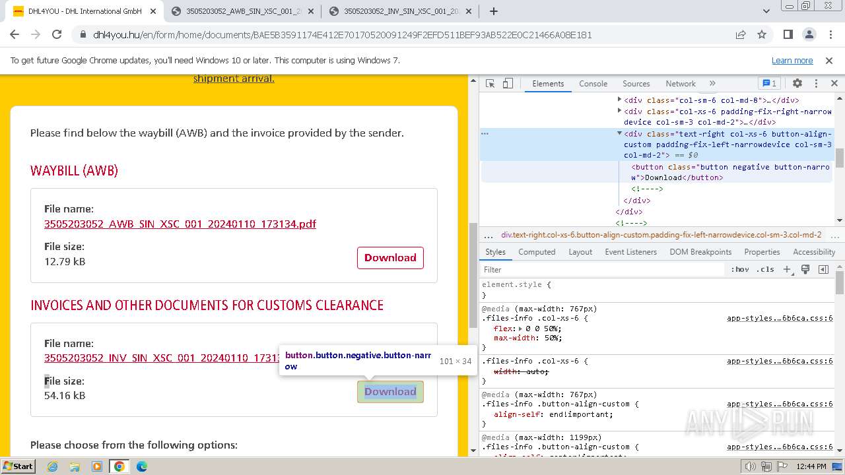The width and height of the screenshot is (845, 475).
Task: Launch Internet Explorer from the taskbar
Action: pos(52,466)
